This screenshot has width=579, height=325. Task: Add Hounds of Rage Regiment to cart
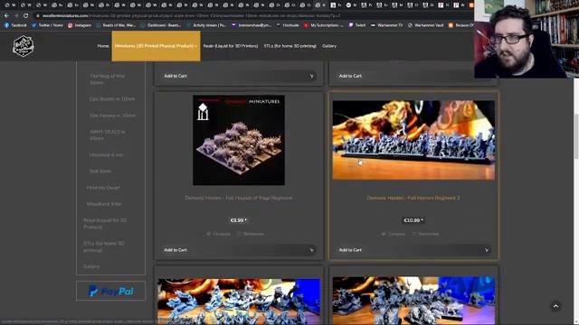239,250
